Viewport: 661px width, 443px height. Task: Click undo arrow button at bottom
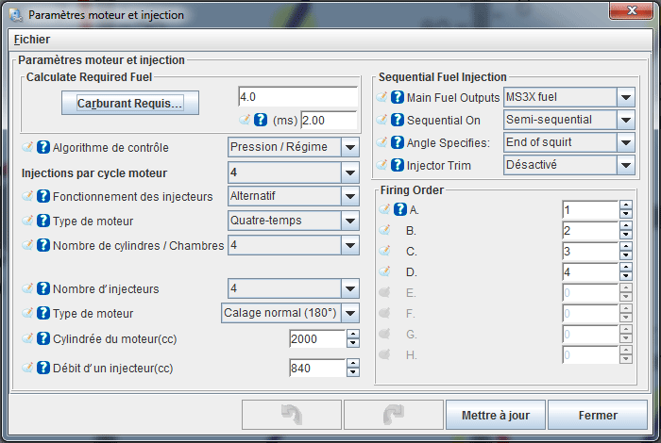[290, 416]
